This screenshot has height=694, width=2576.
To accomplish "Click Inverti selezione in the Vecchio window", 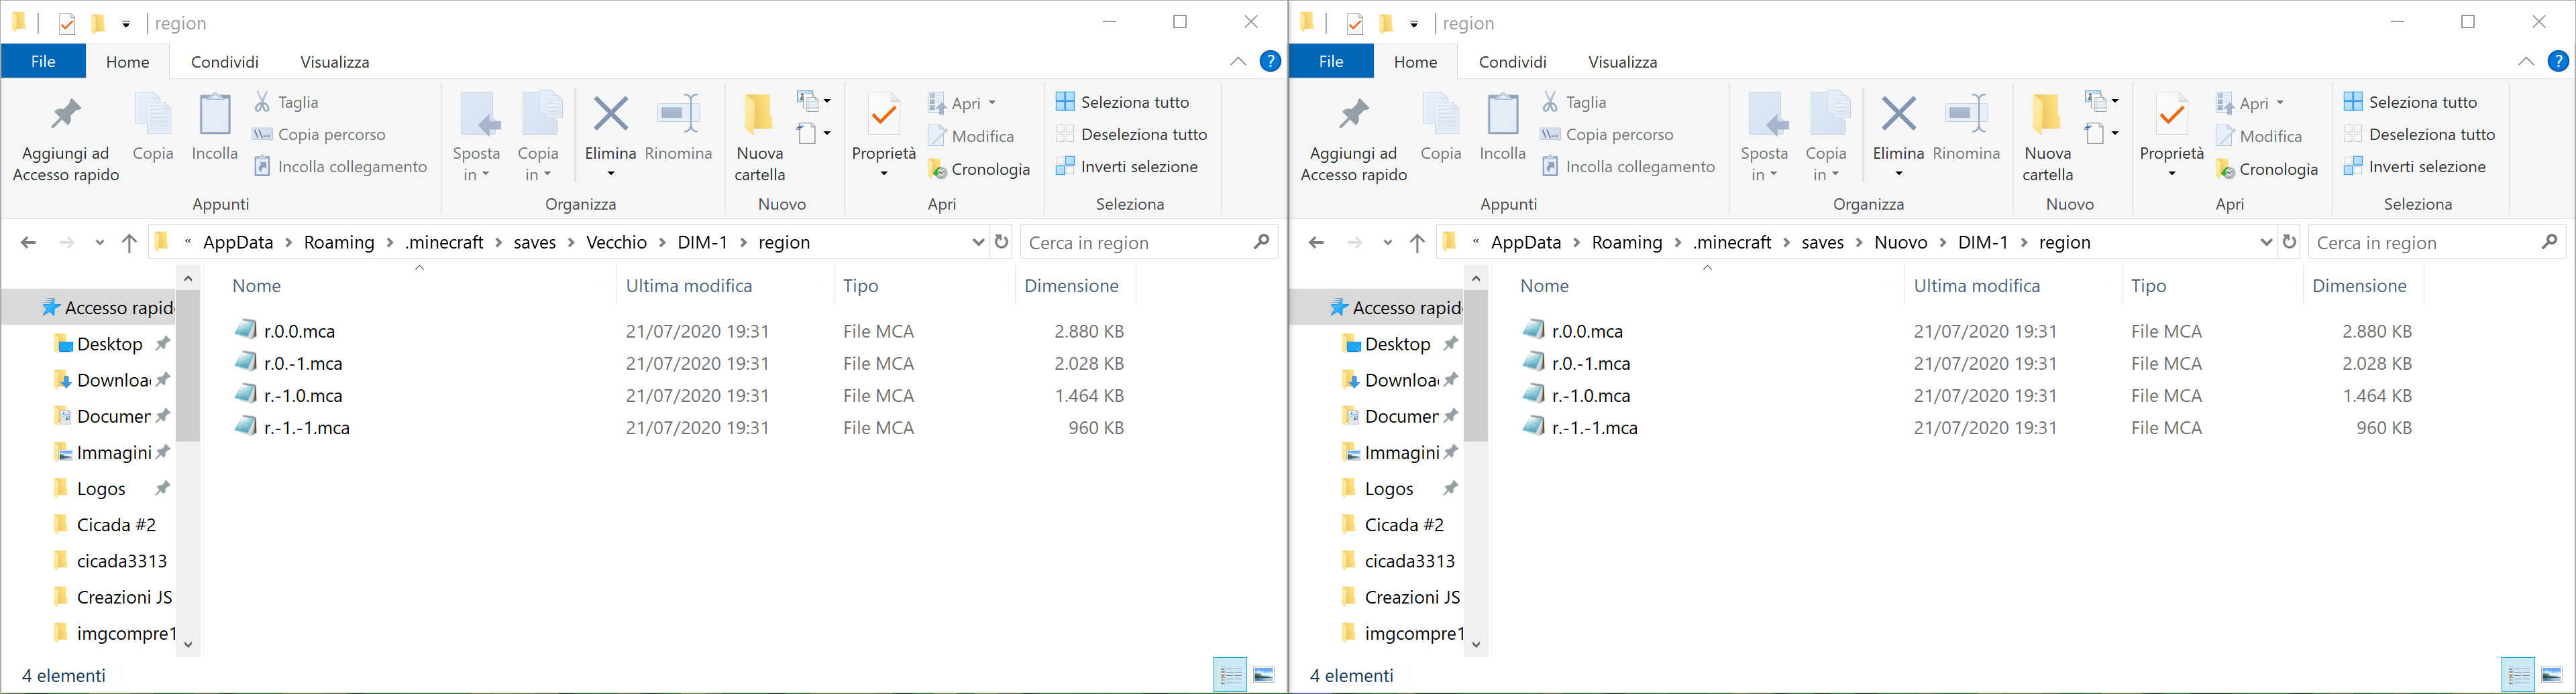I will (1127, 167).
